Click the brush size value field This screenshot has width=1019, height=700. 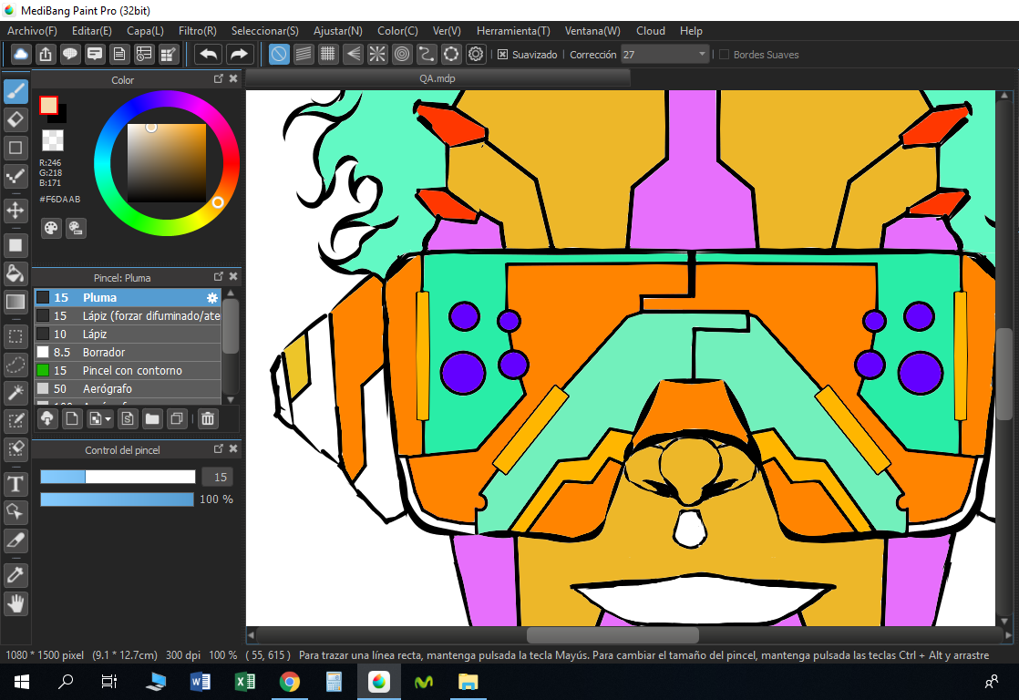[x=218, y=477]
